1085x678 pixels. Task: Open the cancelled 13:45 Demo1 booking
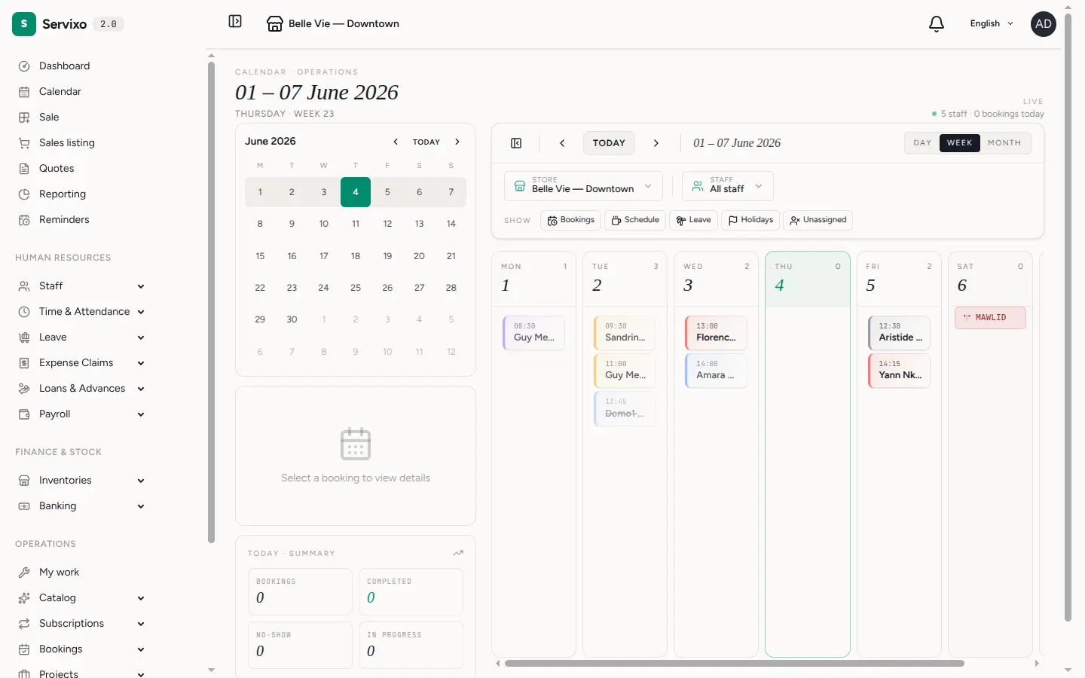pos(625,408)
